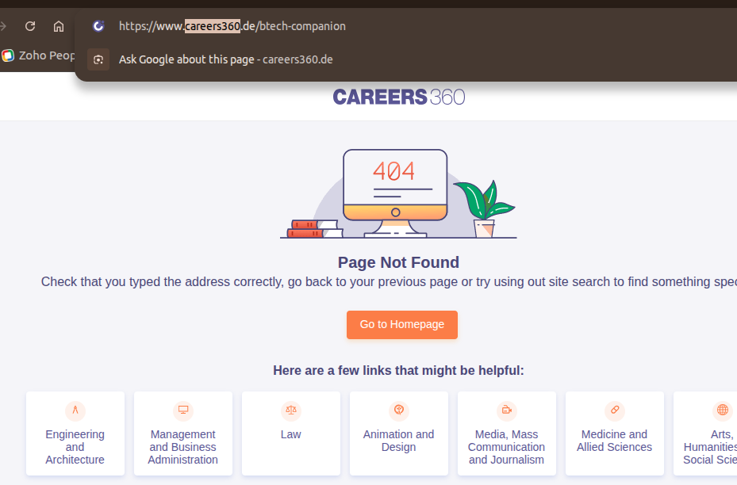Screen dimensions: 737x485
Task: Open the Zoho People bookmark
Action: click(x=38, y=55)
